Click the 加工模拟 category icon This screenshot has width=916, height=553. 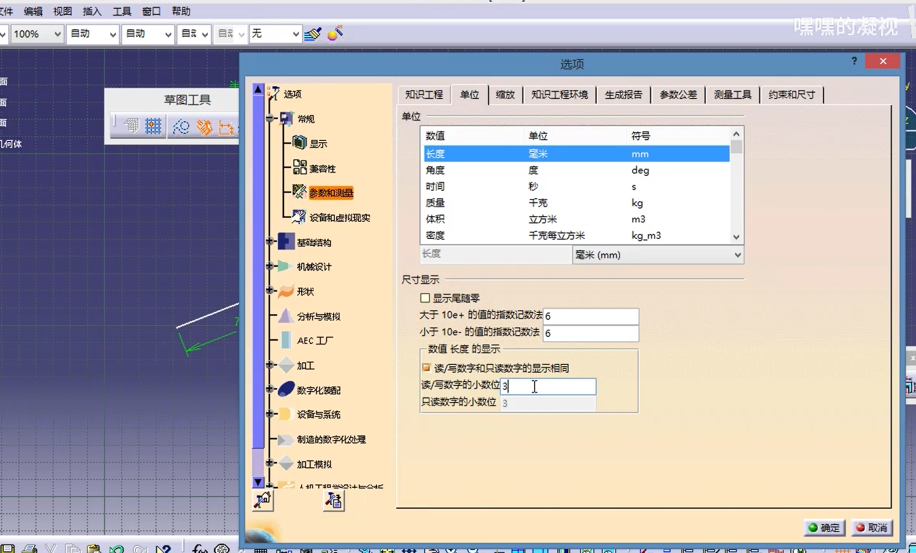tap(286, 463)
